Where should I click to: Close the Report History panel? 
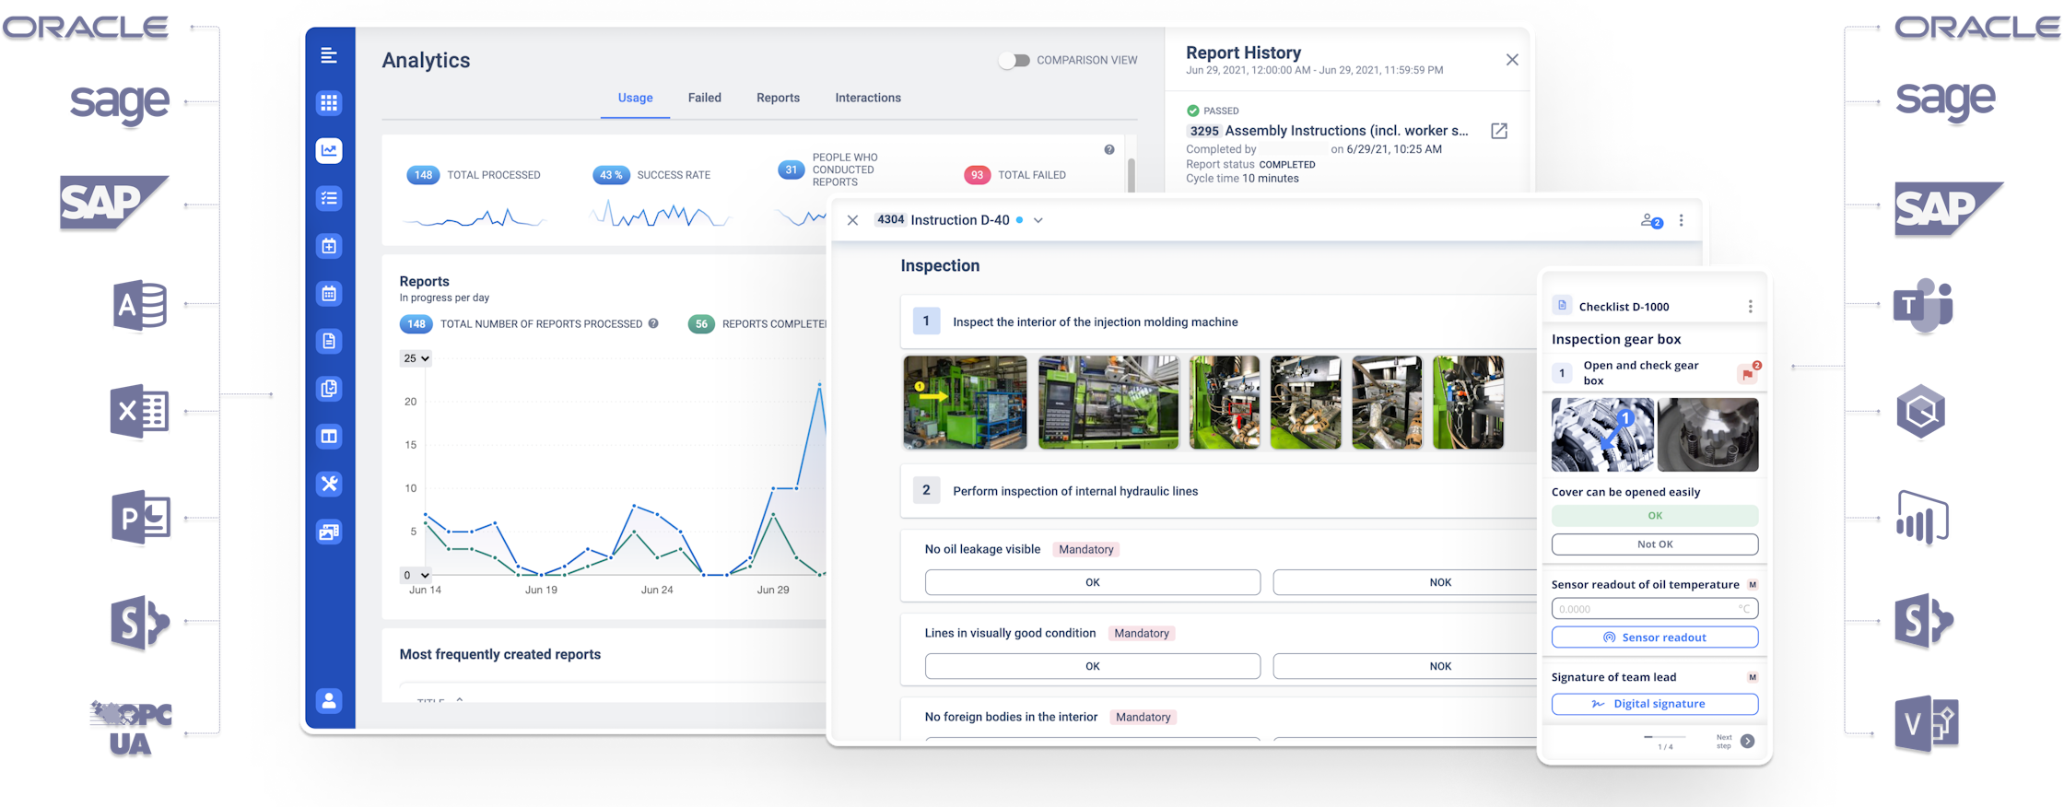[x=1512, y=60]
